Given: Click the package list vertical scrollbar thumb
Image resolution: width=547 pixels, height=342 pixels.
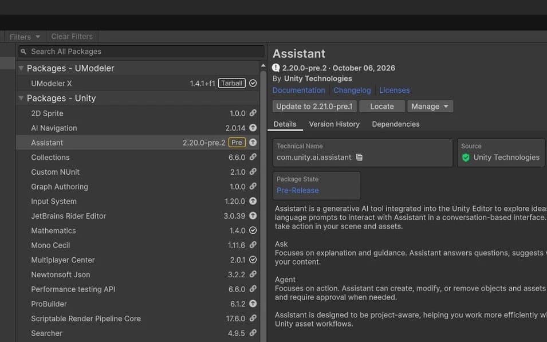Looking at the screenshot, I should (x=263, y=206).
